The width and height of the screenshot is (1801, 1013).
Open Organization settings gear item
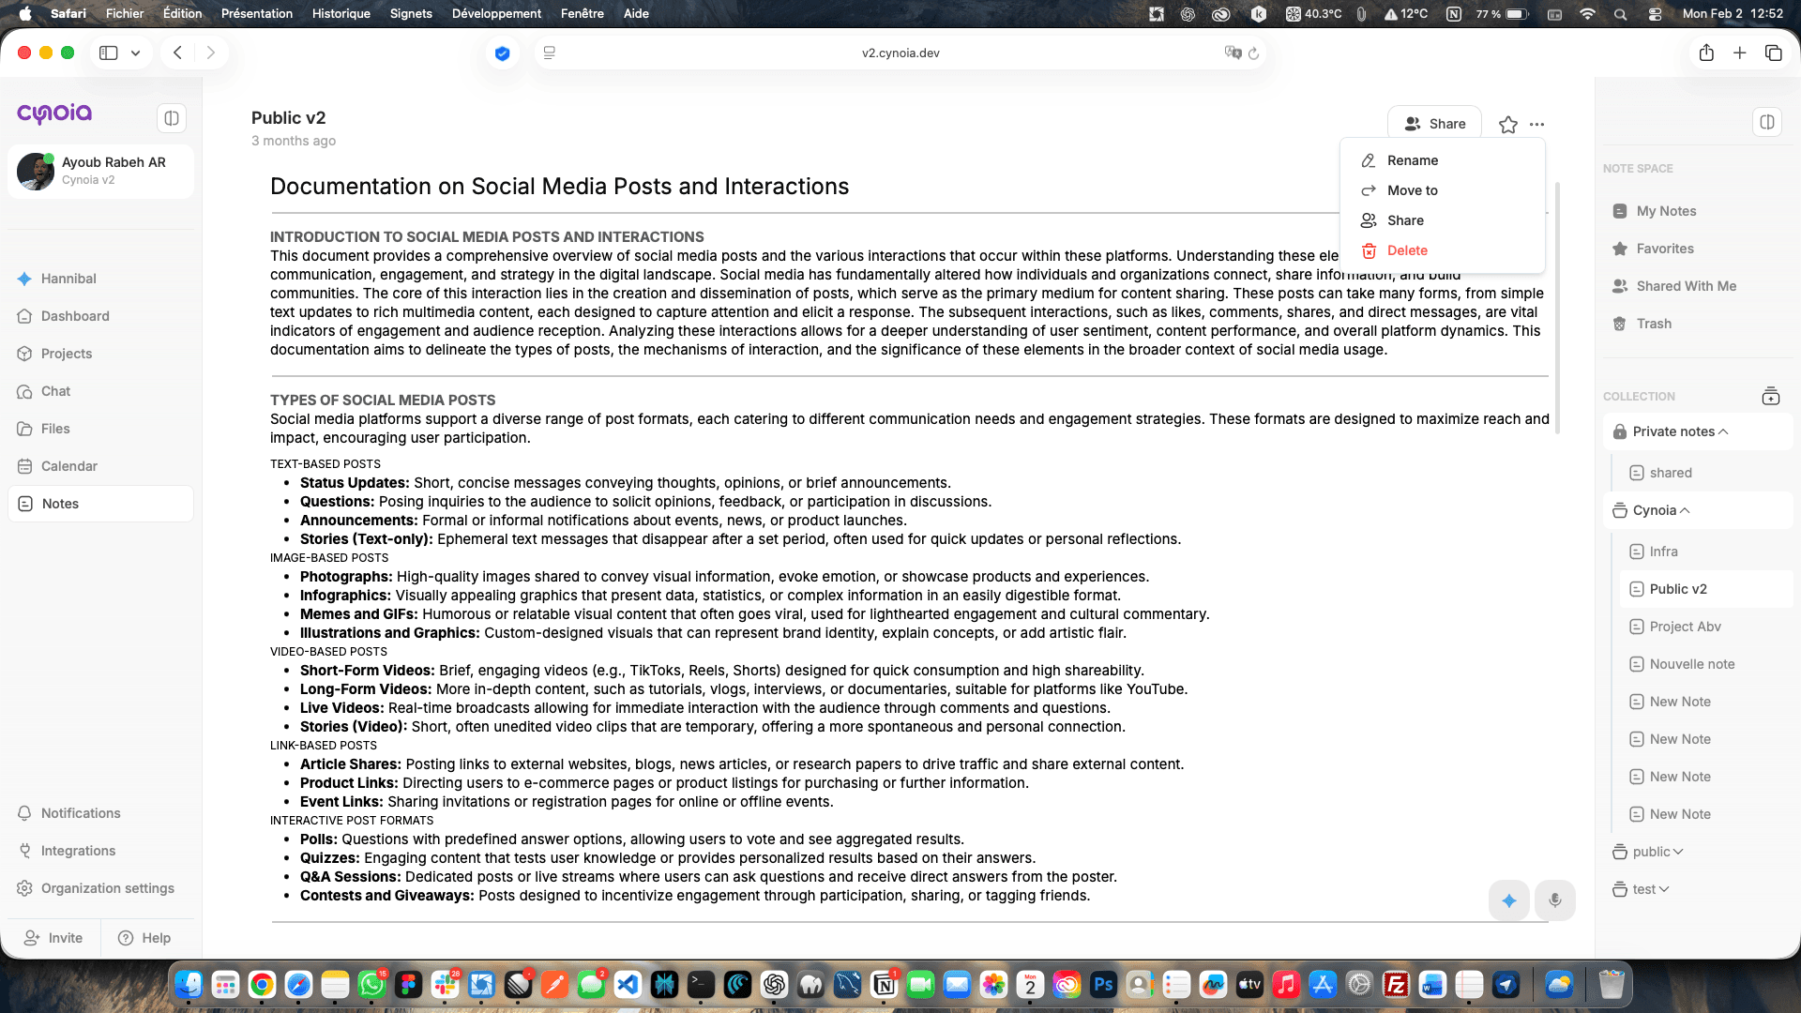tap(107, 888)
